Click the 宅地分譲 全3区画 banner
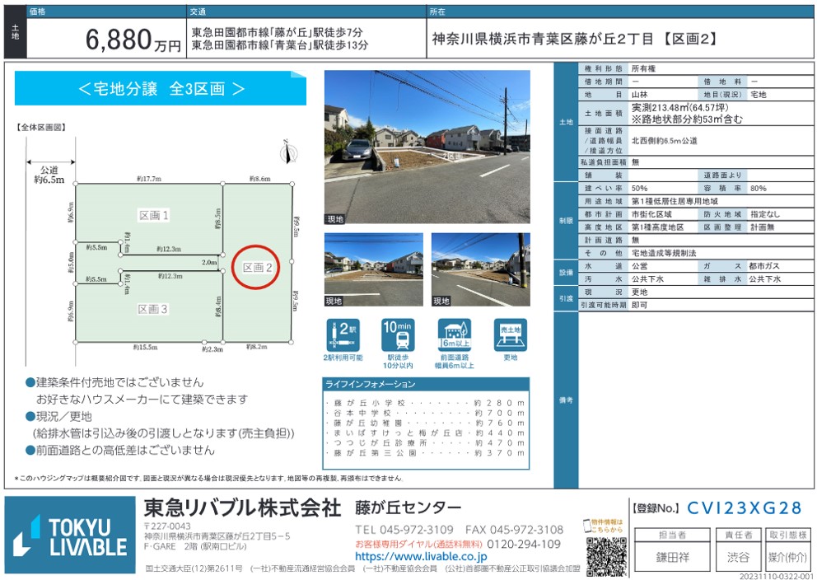 point(161,88)
